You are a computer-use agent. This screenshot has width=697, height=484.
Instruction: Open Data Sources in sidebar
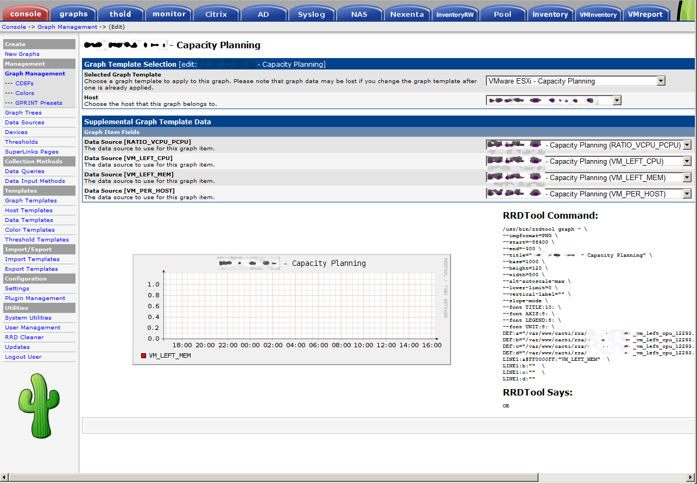tap(24, 123)
